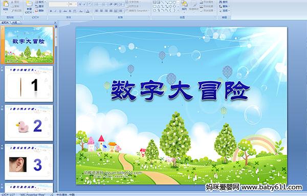Open the slide Layout (版式) dropdown
The height and width of the screenshot is (196, 307).
tap(40, 2)
